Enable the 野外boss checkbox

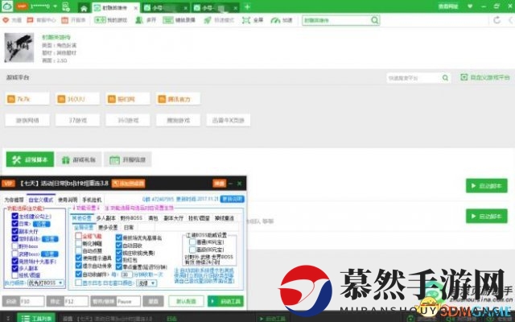click(14, 246)
